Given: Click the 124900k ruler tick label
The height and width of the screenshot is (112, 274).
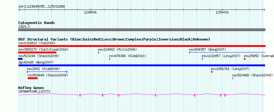Looking at the screenshot, I should click(x=91, y=12).
